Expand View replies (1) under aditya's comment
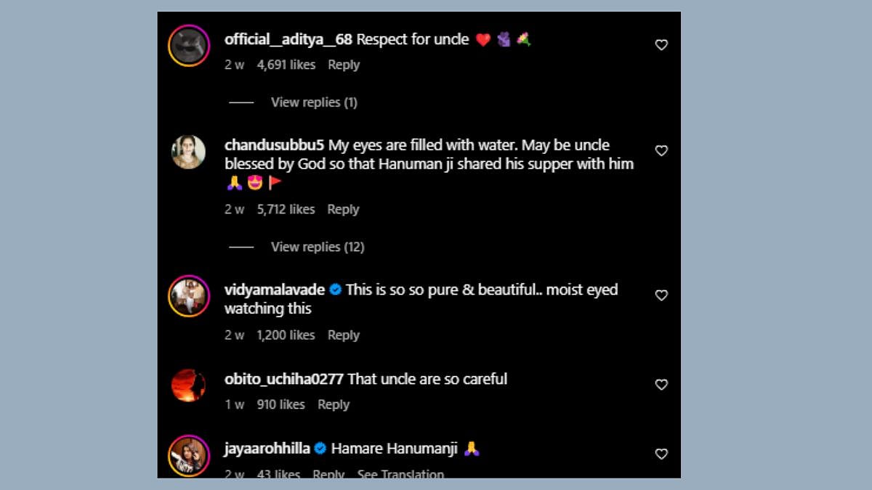The height and width of the screenshot is (490, 872). pyautogui.click(x=314, y=102)
